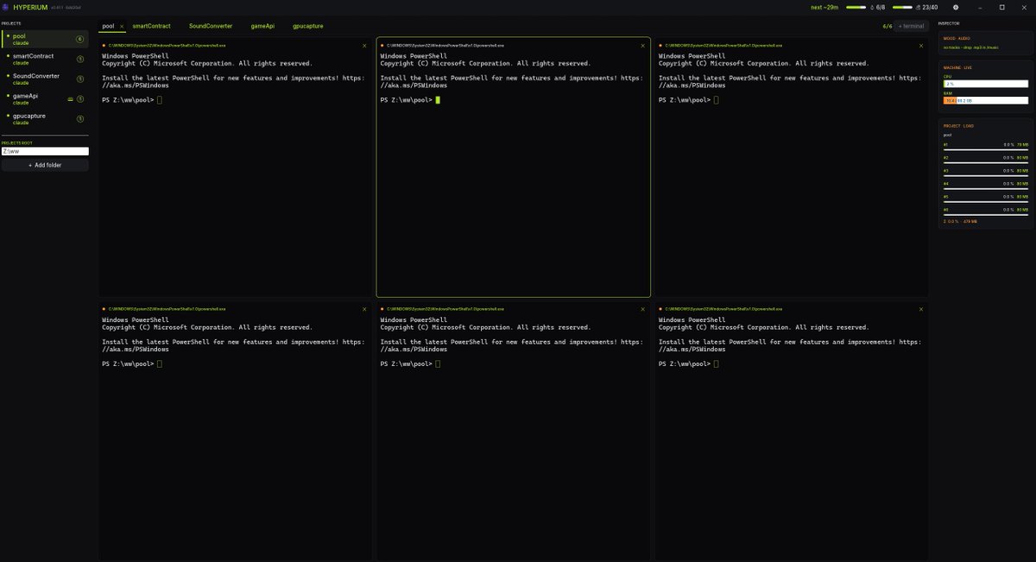Click the #3 row in Project Load
Image resolution: width=1036 pixels, height=562 pixels.
coord(986,172)
